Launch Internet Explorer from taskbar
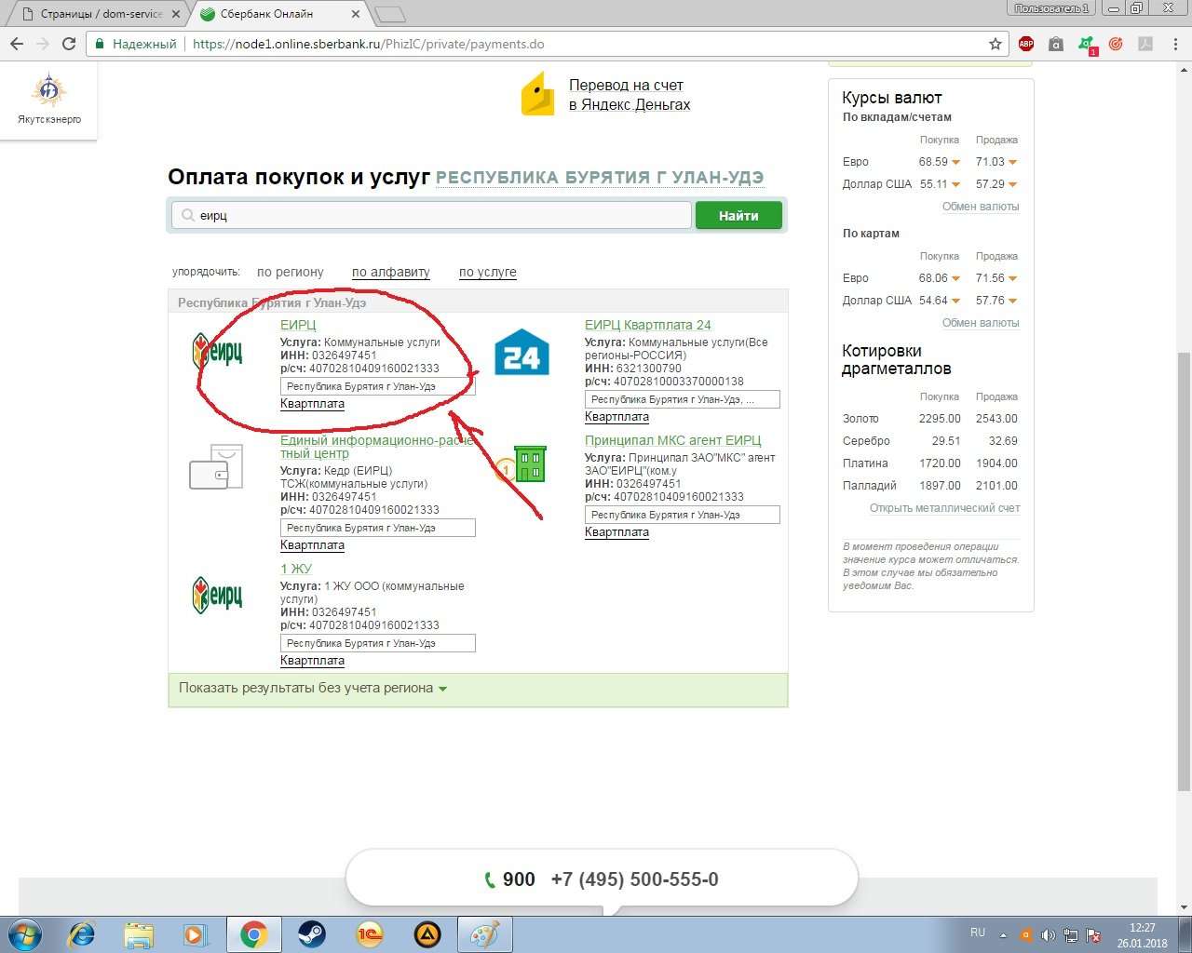The width and height of the screenshot is (1192, 953). 82,934
